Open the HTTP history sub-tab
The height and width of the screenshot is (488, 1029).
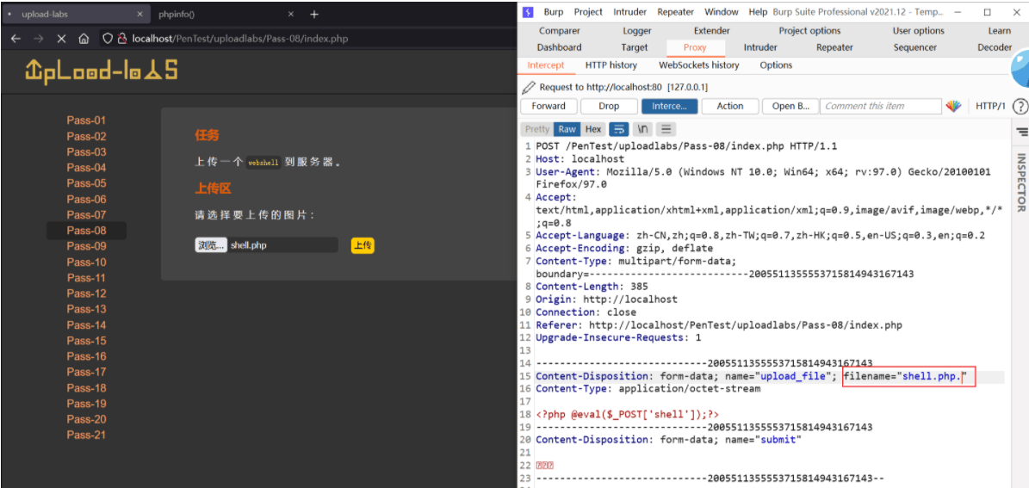click(611, 65)
